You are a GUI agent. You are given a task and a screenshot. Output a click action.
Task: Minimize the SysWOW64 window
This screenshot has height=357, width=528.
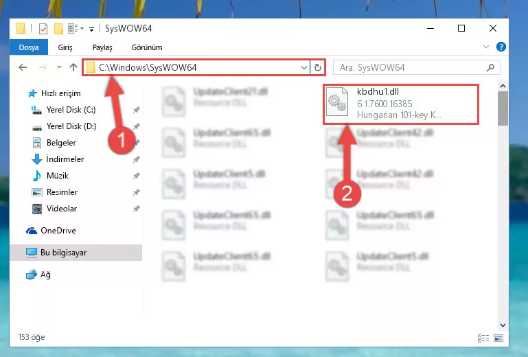(431, 29)
